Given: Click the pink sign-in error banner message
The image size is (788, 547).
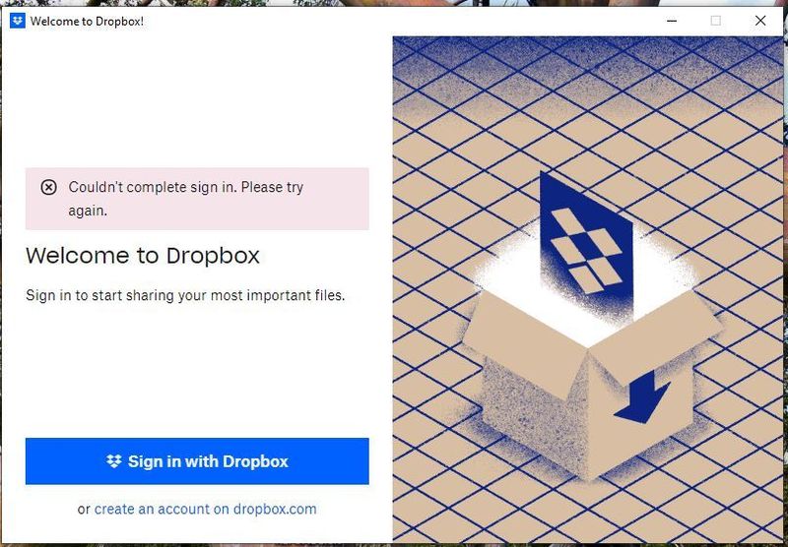Looking at the screenshot, I should pyautogui.click(x=197, y=199).
